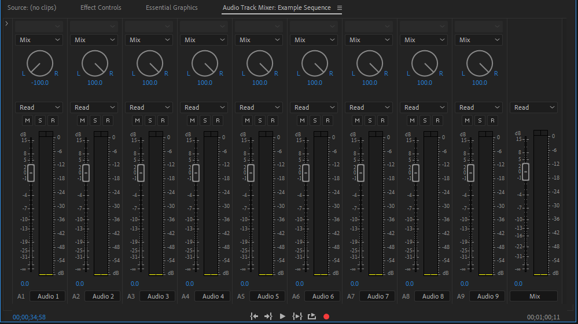The image size is (578, 324).
Task: Open Mix track automation Read dropdown
Action: tap(534, 107)
